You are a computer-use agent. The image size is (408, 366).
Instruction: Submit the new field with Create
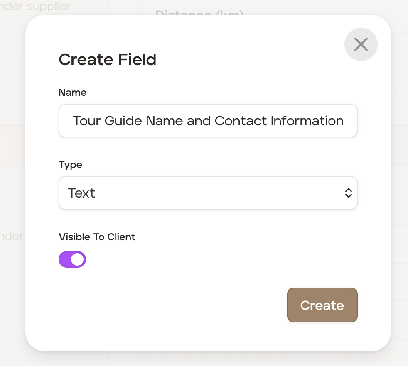(x=322, y=305)
